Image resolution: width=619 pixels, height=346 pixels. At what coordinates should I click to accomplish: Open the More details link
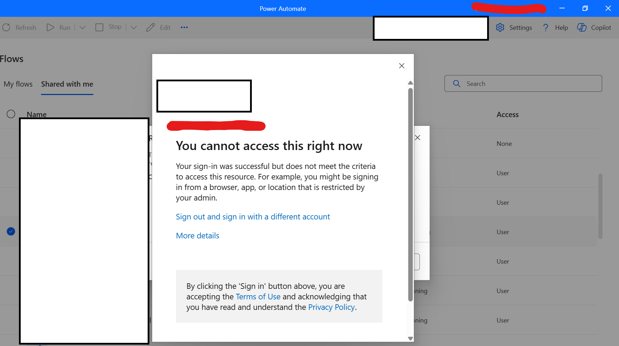pos(197,235)
